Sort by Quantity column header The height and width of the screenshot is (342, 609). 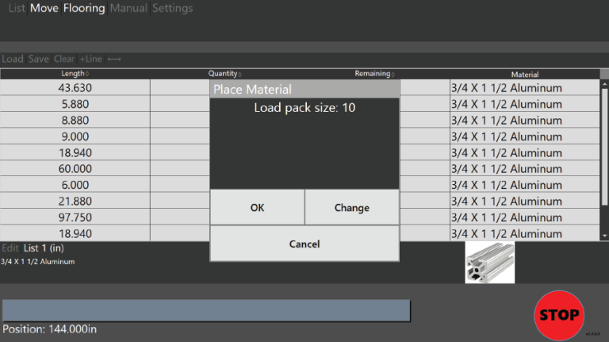225,74
